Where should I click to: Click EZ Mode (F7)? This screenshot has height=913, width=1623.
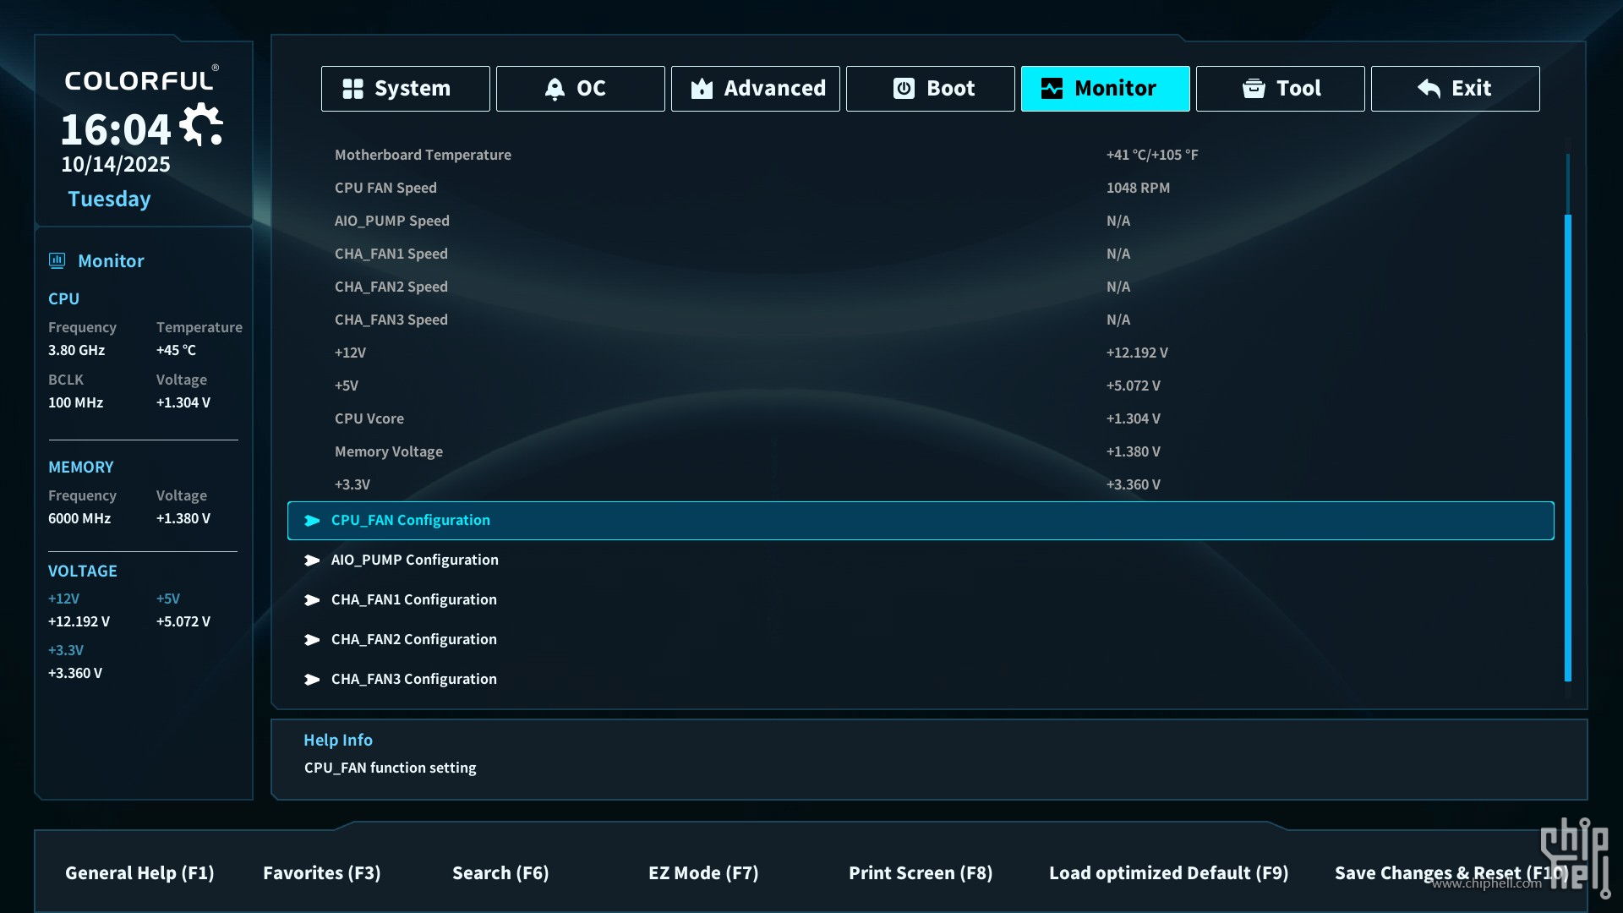click(702, 872)
